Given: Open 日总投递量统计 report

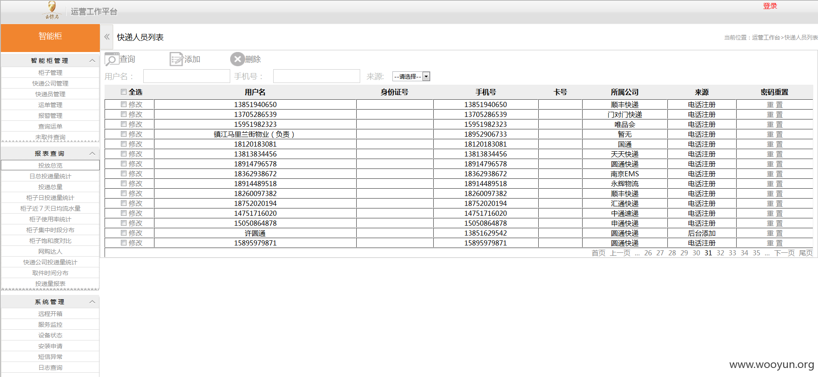Looking at the screenshot, I should pyautogui.click(x=50, y=176).
